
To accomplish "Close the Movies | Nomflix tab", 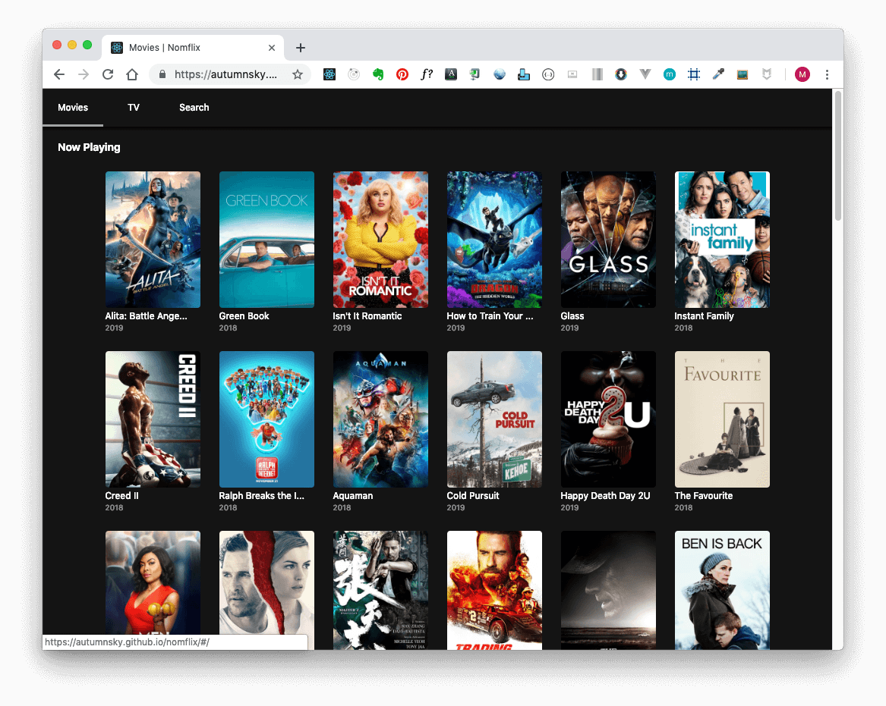I will pyautogui.click(x=272, y=48).
